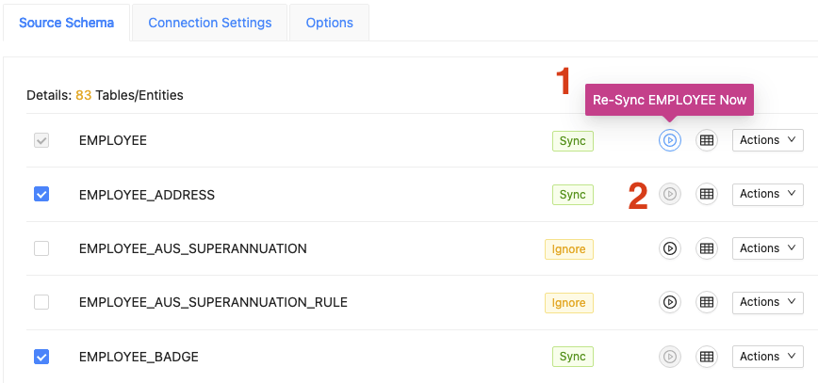Open the table grid icon for EMPLOYEE_ADDRESS

(707, 195)
